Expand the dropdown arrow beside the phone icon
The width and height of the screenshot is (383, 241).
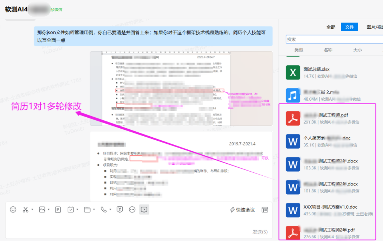tap(110, 210)
